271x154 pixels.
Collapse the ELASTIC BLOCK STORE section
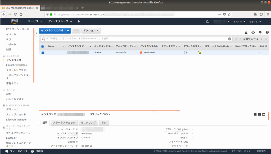pos(4,105)
